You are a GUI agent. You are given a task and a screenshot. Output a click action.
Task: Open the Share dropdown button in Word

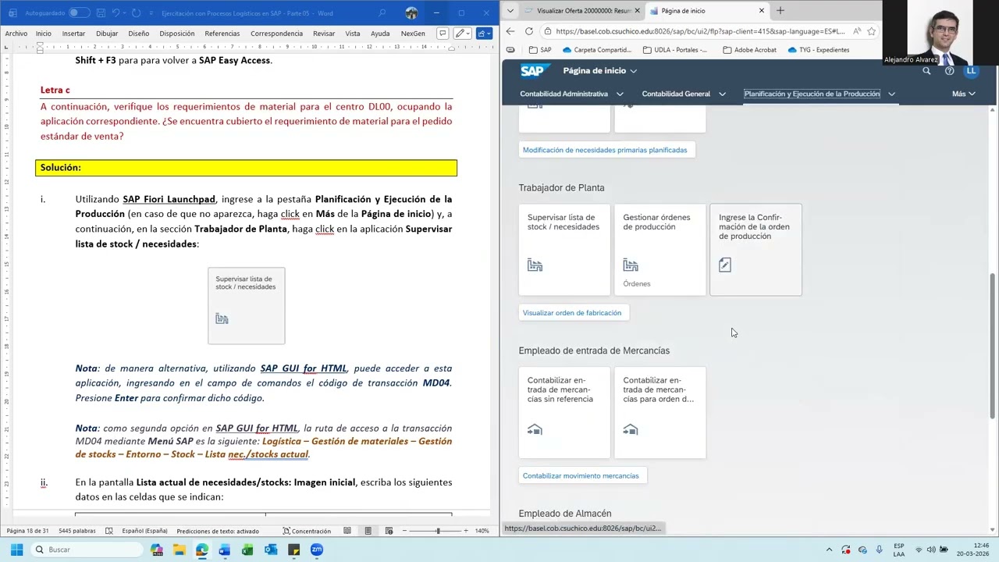click(x=485, y=34)
